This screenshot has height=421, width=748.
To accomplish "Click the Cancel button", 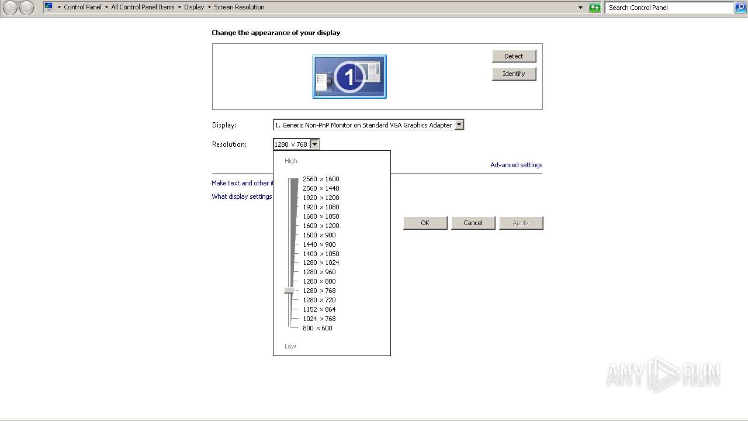I will pos(473,223).
